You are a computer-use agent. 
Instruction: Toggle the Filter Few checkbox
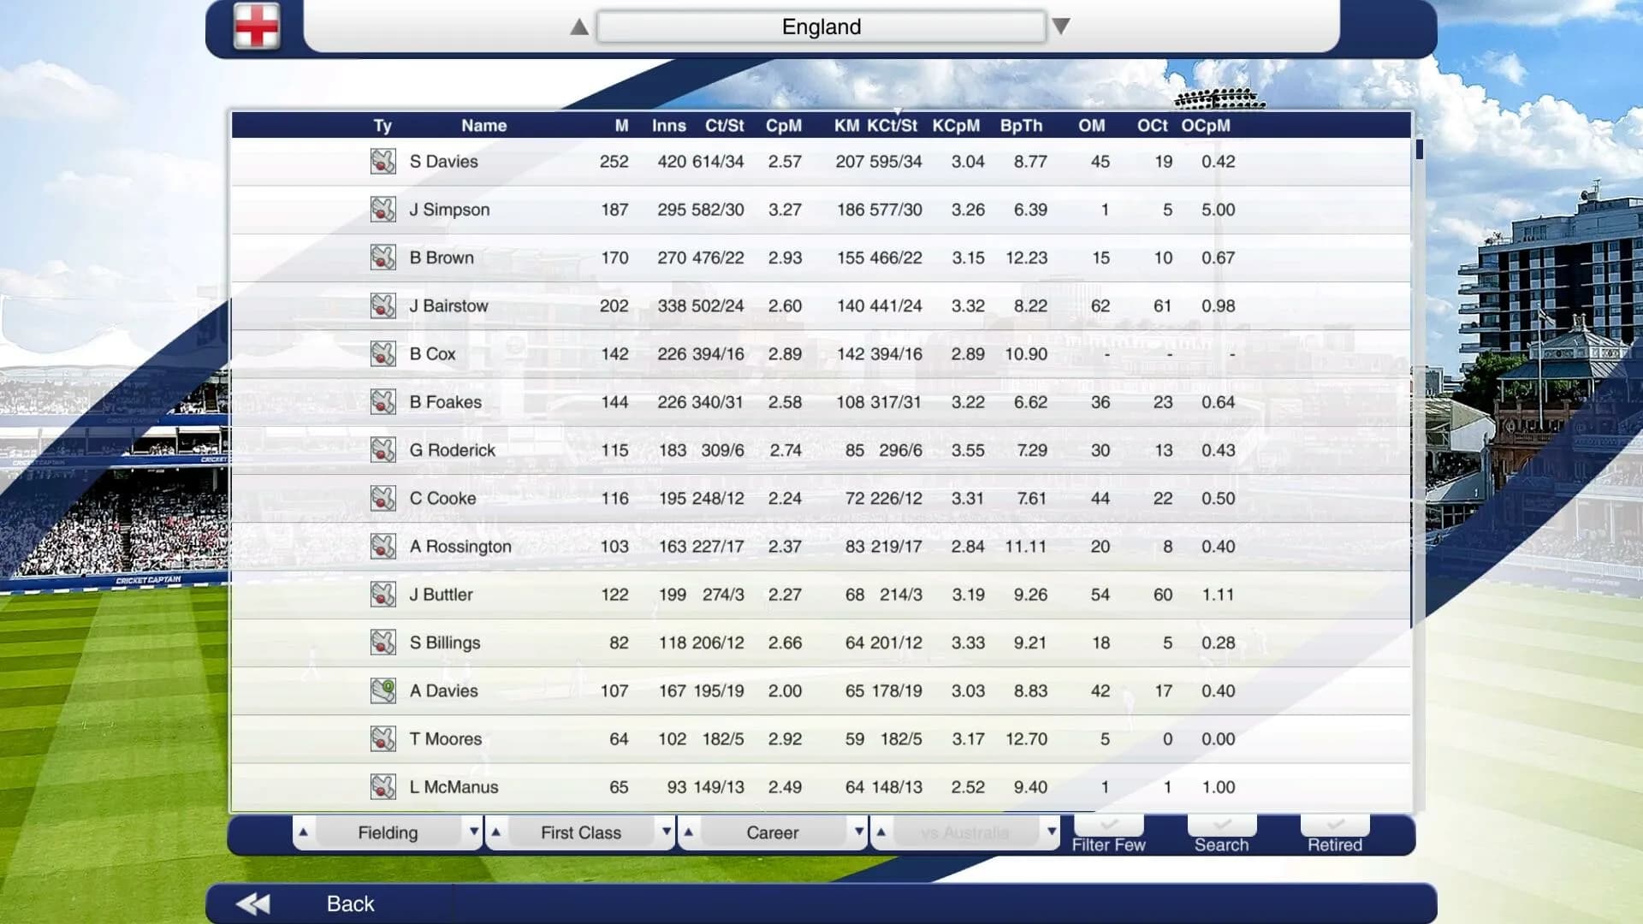tap(1108, 826)
